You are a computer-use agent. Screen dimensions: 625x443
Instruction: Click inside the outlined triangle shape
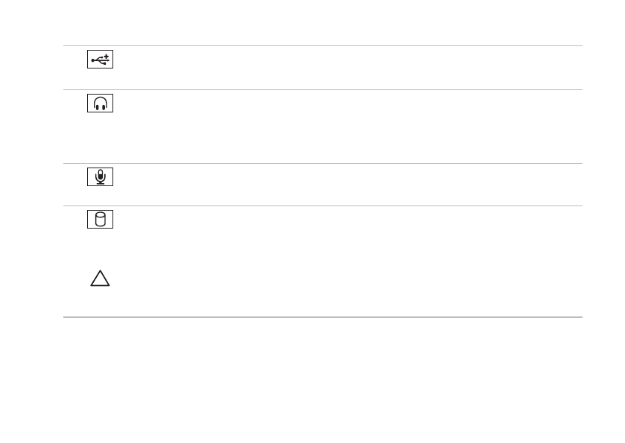(100, 281)
